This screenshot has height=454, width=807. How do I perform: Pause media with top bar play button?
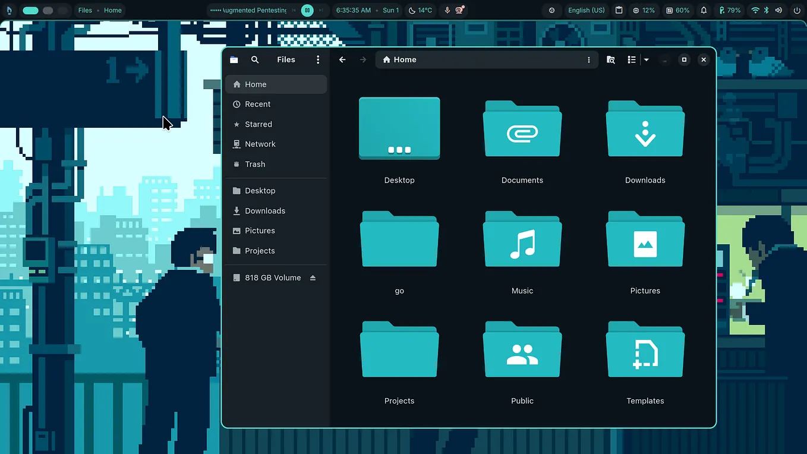click(307, 10)
